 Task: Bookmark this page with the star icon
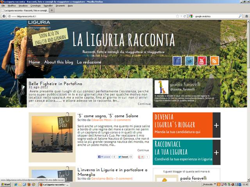177,16
